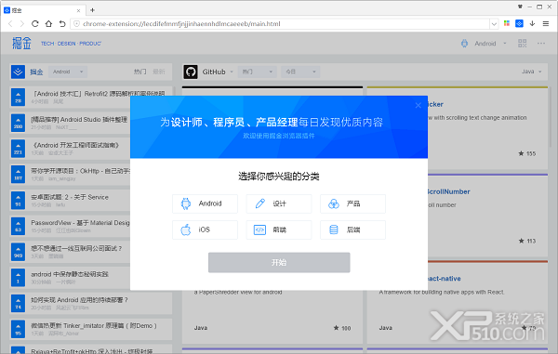558x354 pixels.
Task: Upvote the android 中保存静态秘钥实践 article
Action: tap(19, 278)
